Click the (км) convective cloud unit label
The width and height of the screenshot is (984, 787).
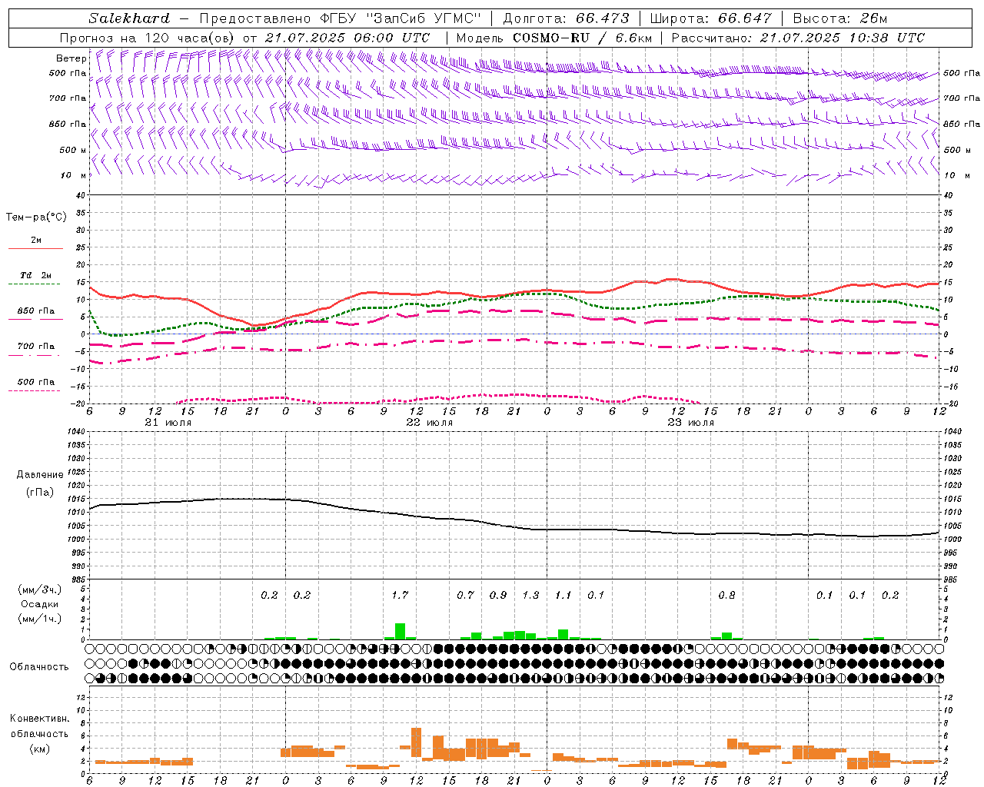click(39, 749)
